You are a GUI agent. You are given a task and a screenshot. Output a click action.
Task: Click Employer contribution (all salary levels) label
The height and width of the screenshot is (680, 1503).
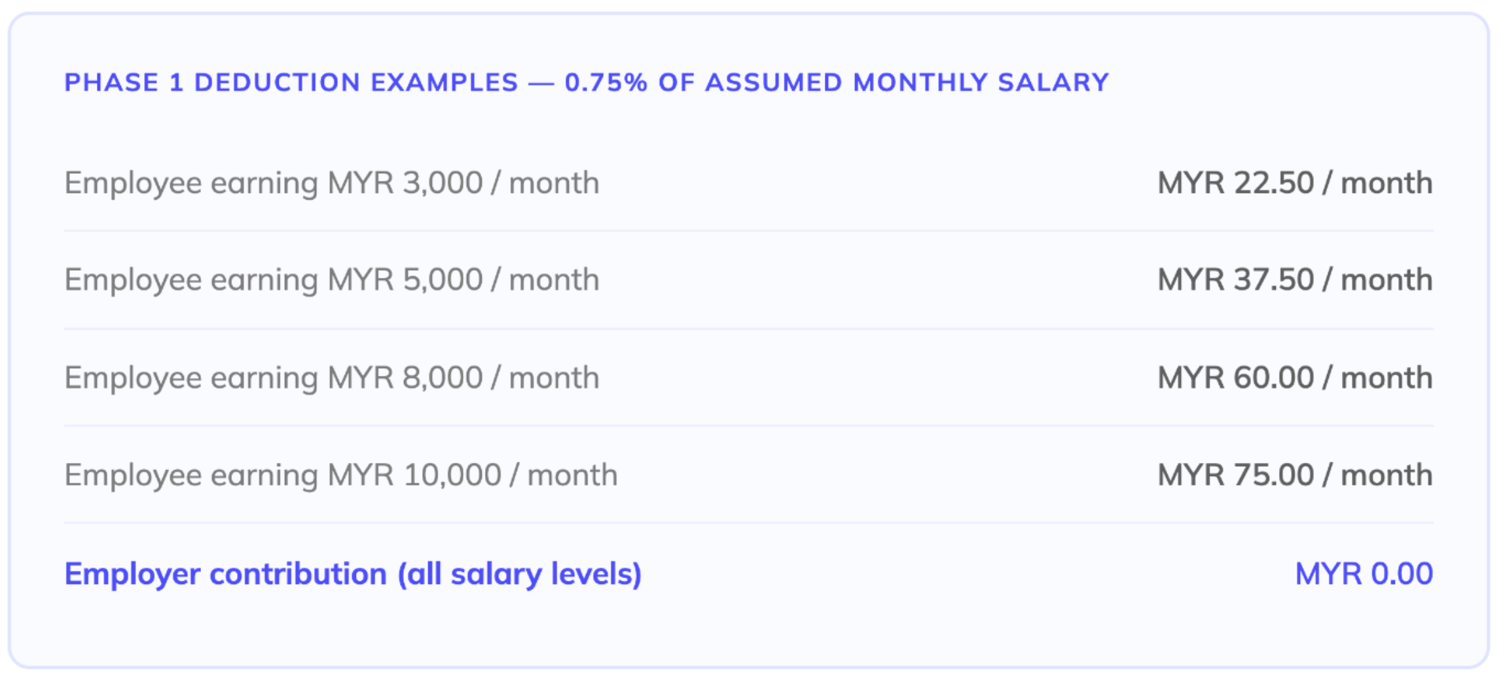coord(353,574)
